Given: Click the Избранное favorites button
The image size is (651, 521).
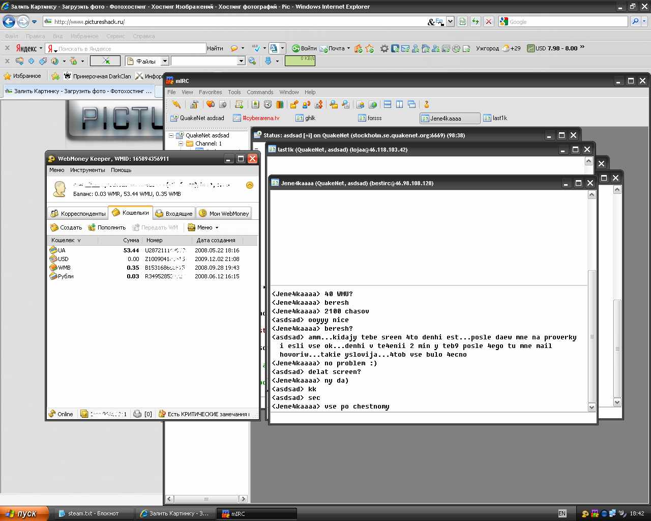Looking at the screenshot, I should (x=22, y=76).
